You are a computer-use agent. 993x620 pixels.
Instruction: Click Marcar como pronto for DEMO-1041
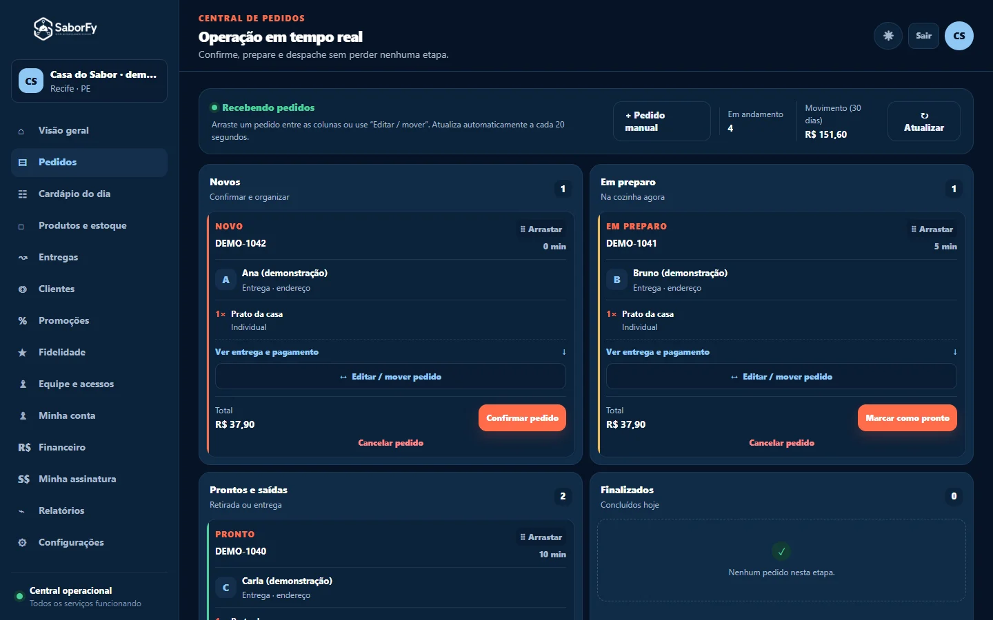[907, 418]
